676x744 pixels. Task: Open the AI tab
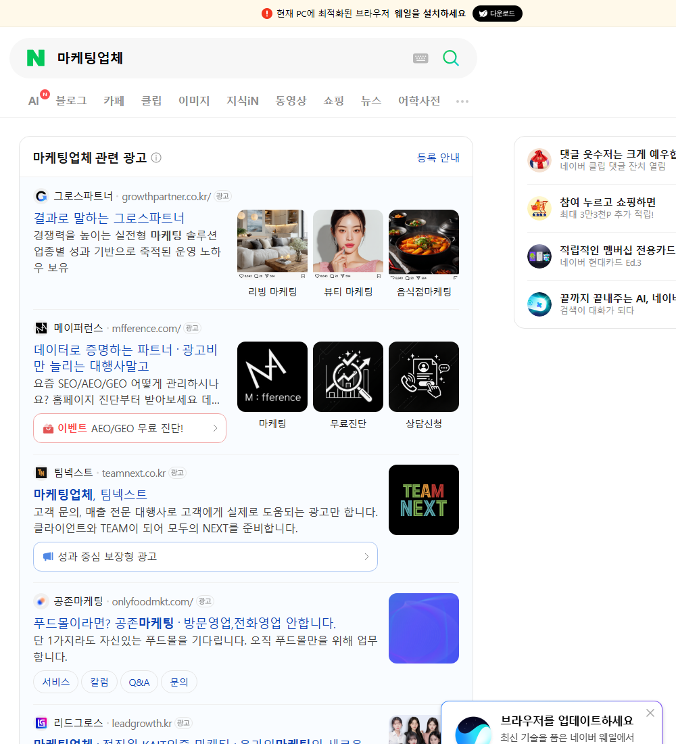[x=34, y=101]
